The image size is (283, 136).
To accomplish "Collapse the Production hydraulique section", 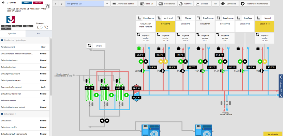I will pyautogui.click(x=25, y=40).
